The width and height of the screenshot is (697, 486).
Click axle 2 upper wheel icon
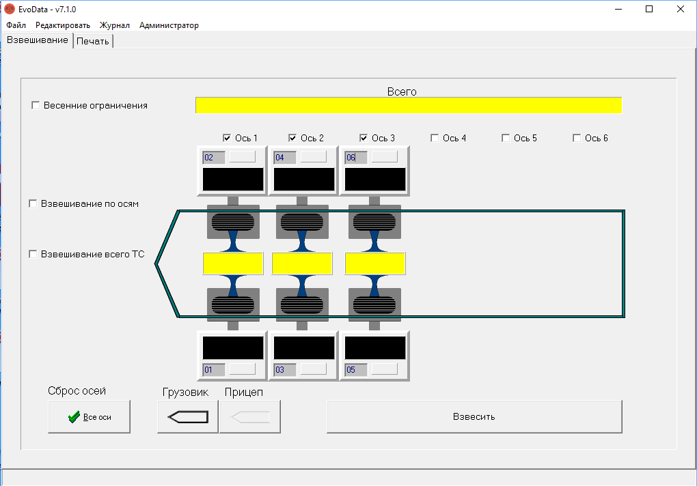pyautogui.click(x=302, y=222)
